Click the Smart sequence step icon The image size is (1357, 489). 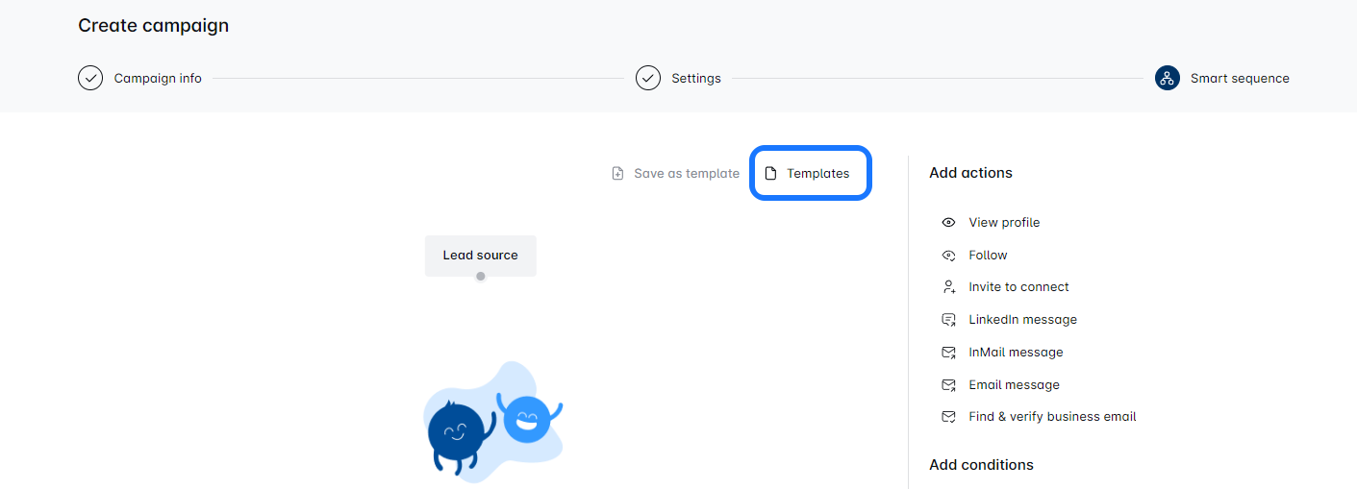1167,79
